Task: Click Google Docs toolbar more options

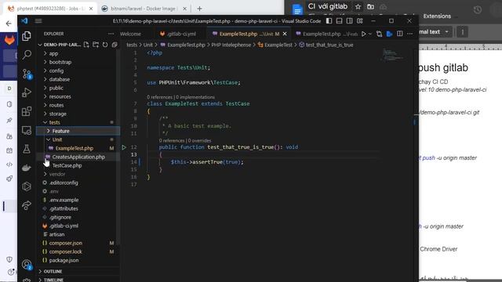Action: click(x=463, y=32)
